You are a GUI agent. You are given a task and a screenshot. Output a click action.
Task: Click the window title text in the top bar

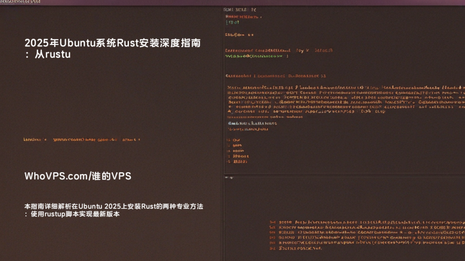tap(20, 2)
